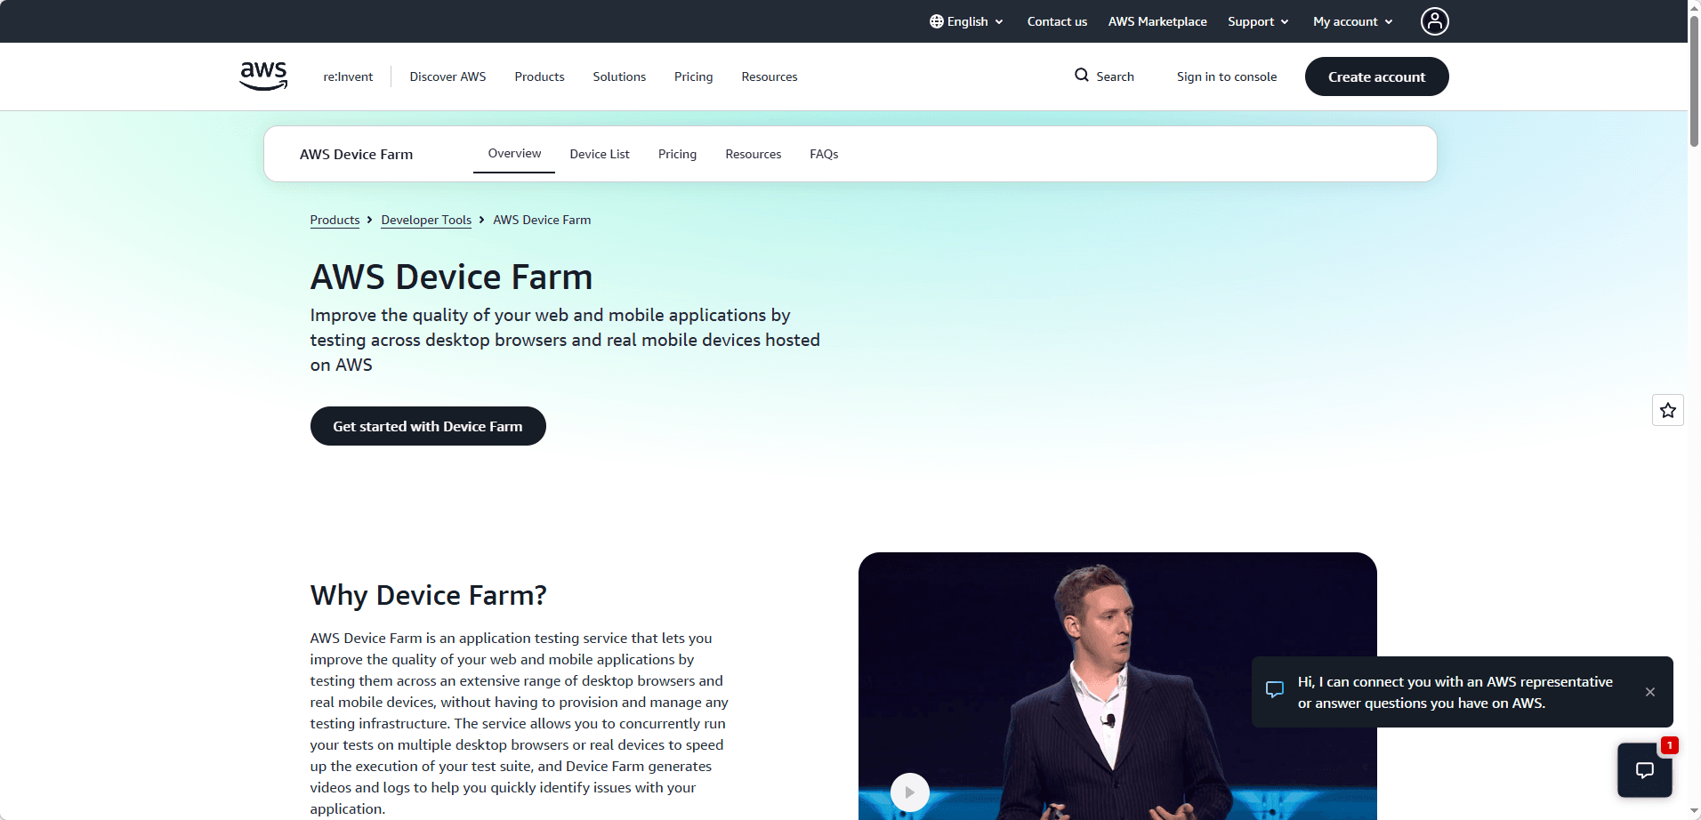Click the search magnifier icon

[1082, 76]
